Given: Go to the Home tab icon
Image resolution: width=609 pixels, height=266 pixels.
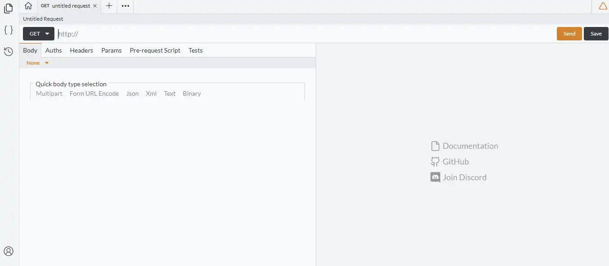Looking at the screenshot, I should [28, 6].
